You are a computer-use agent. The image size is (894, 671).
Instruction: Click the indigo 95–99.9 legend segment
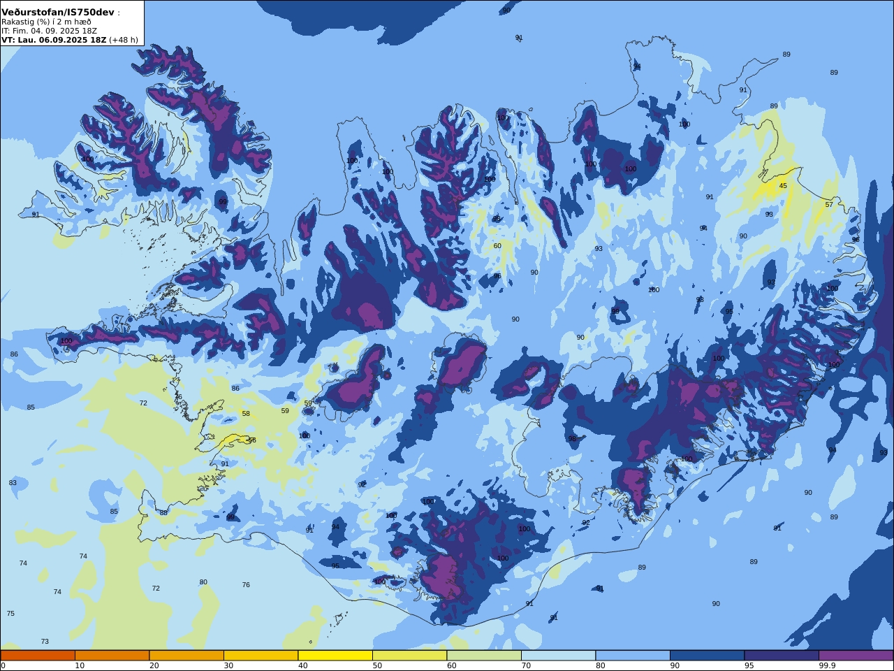(782, 656)
